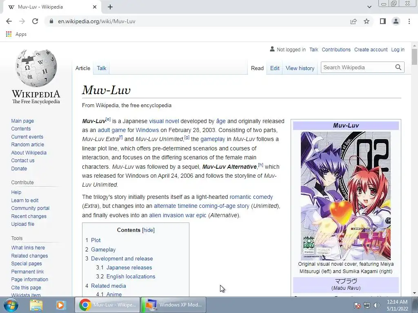Click the footnote [e] reference
The width and height of the screenshot is (418, 313).
coord(108,119)
